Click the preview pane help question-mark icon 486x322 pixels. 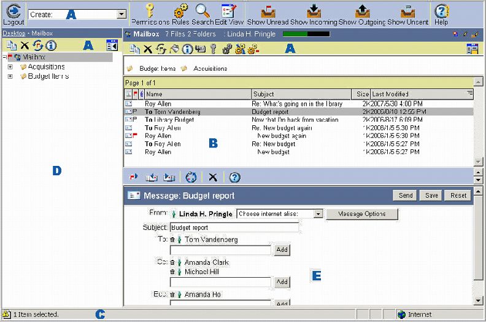click(234, 177)
